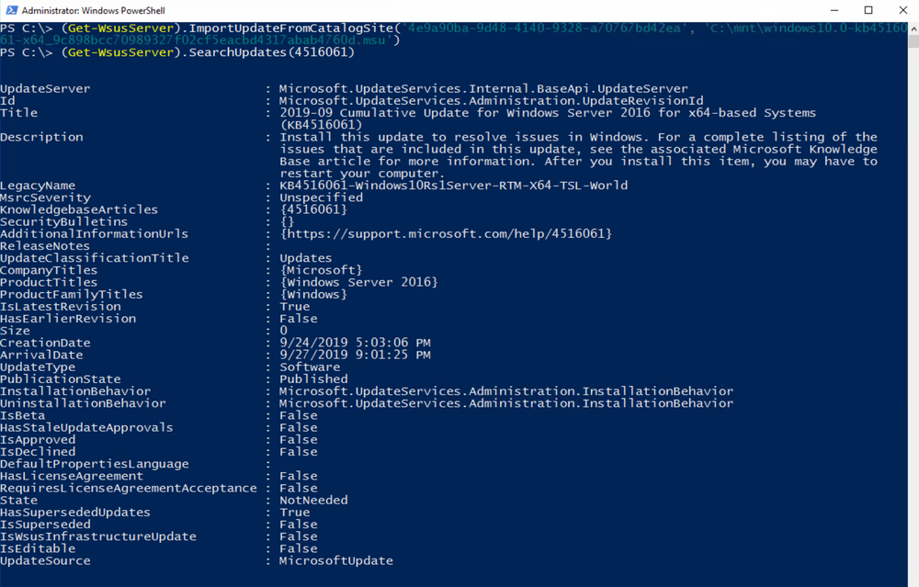This screenshot has height=587, width=919.
Task: Click the support.microsoft.com/help/4516061 URL
Action: [446, 234]
